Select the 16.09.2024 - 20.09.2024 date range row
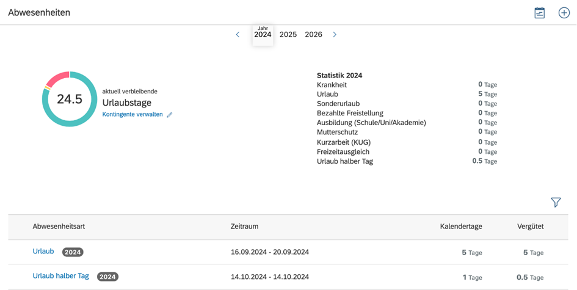The width and height of the screenshot is (577, 290). coord(270,252)
